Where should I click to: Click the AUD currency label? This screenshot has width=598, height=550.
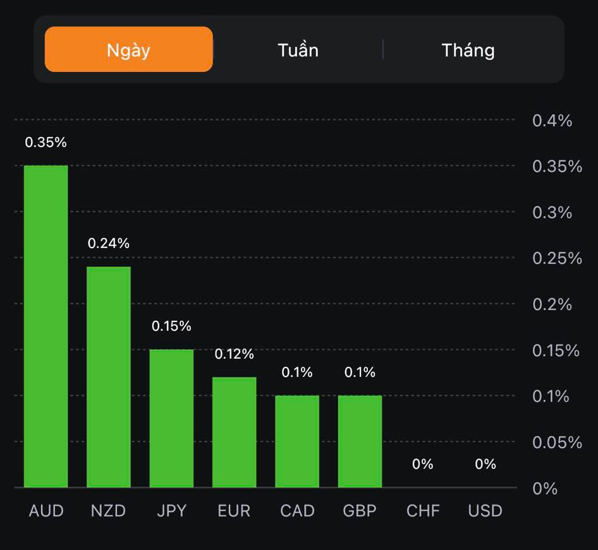pyautogui.click(x=46, y=511)
